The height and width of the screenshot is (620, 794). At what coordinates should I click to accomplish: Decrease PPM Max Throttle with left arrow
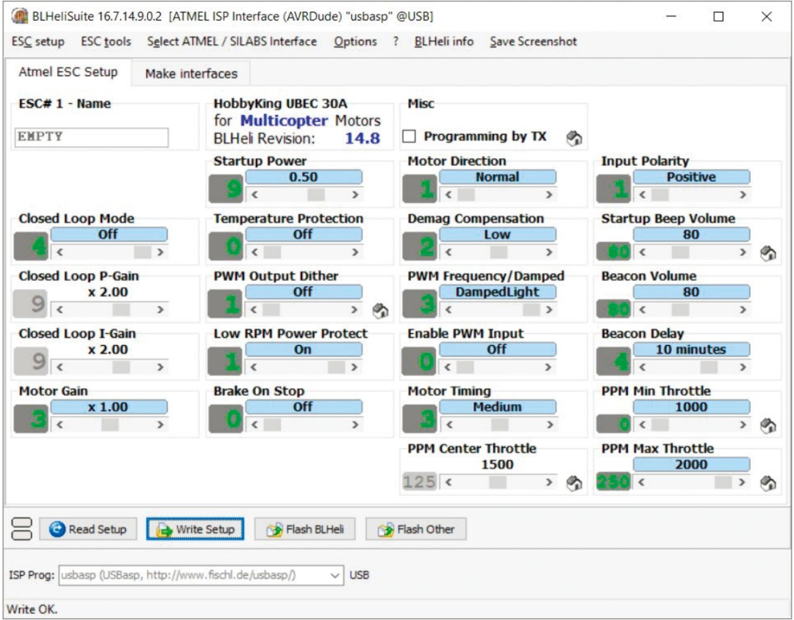tap(641, 482)
